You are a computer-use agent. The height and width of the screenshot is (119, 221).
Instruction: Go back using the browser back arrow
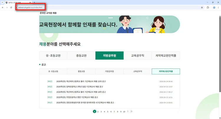(x=3, y=7)
